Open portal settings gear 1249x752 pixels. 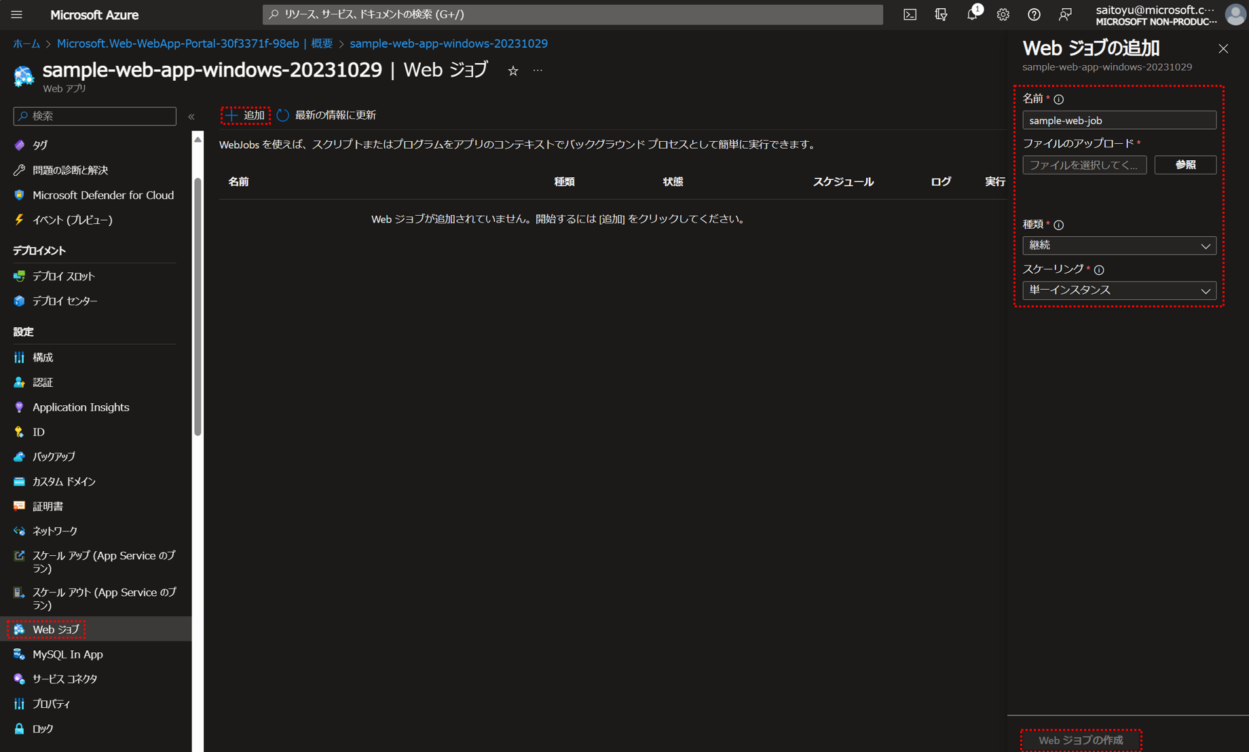coord(1003,14)
